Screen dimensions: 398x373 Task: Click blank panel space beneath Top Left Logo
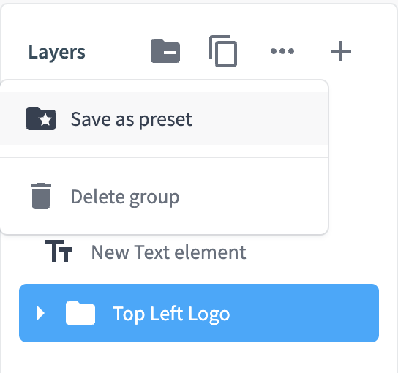[199, 358]
